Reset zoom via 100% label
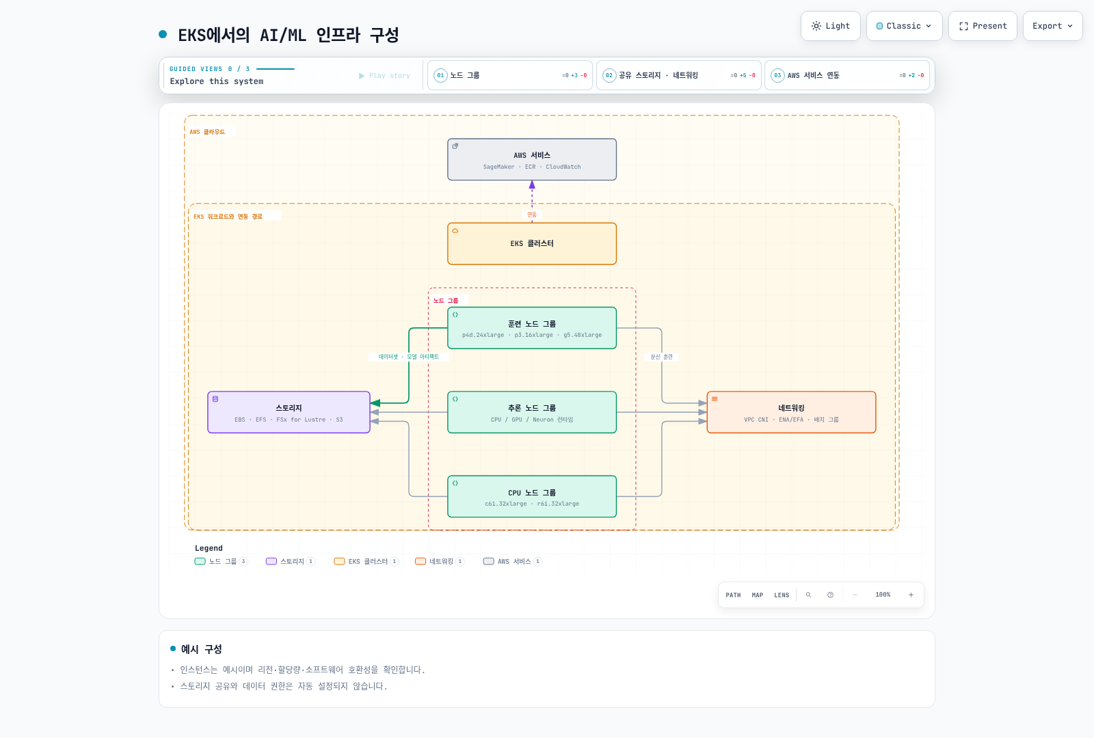1094x738 pixels. [x=883, y=595]
